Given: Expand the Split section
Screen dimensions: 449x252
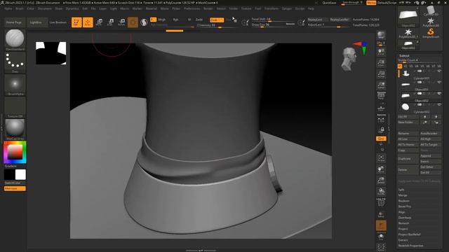Looking at the screenshot, I should 401,190.
